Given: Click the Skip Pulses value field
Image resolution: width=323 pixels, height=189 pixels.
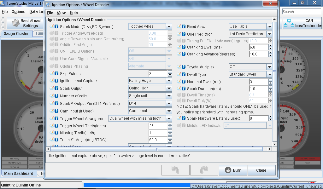Looking at the screenshot, I should (158, 73).
